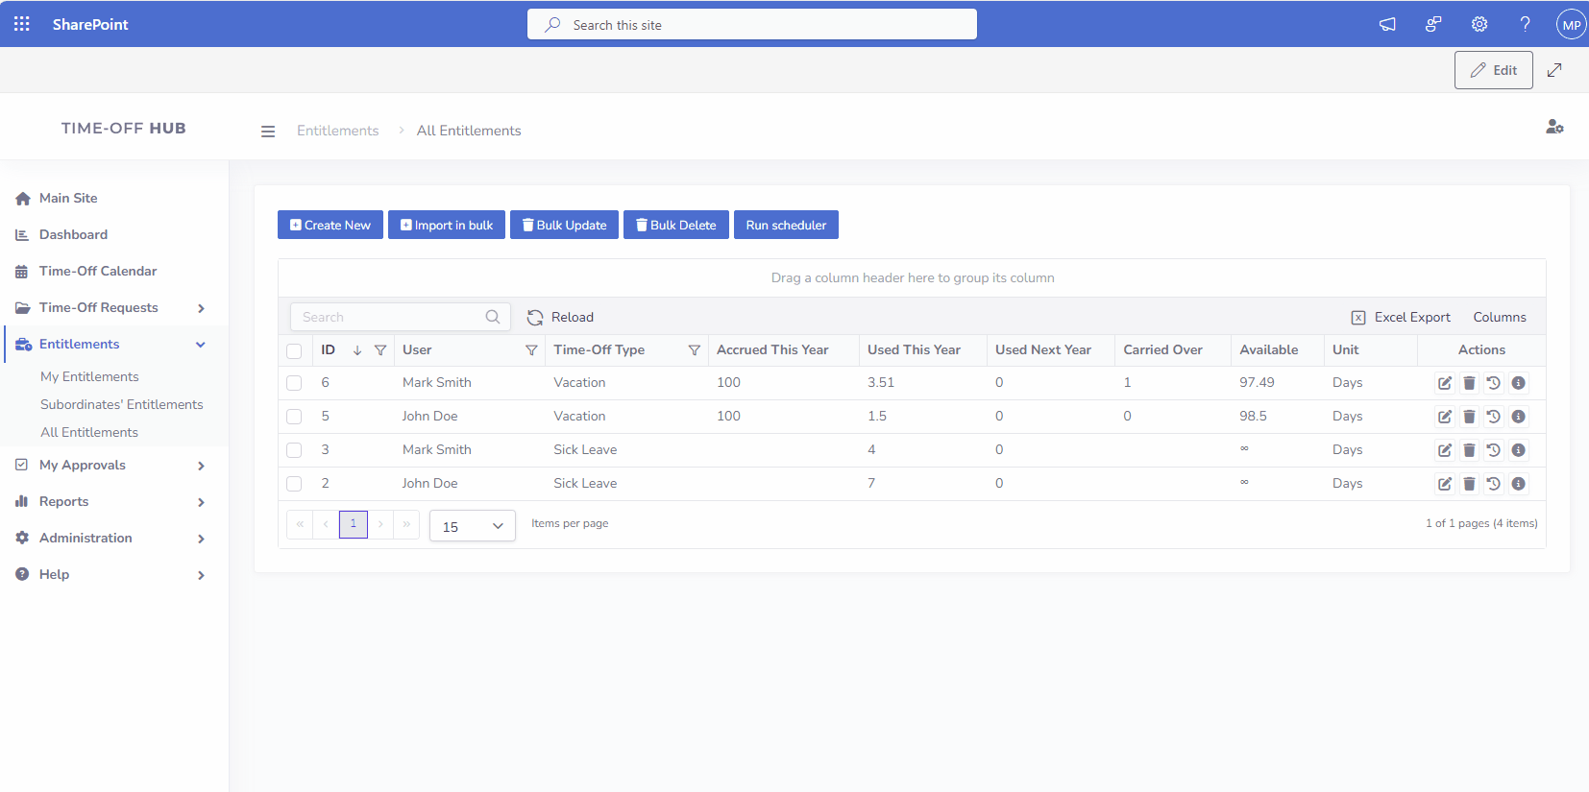Toggle the hamburger sidebar menu
This screenshot has width=1589, height=792.
pyautogui.click(x=268, y=132)
